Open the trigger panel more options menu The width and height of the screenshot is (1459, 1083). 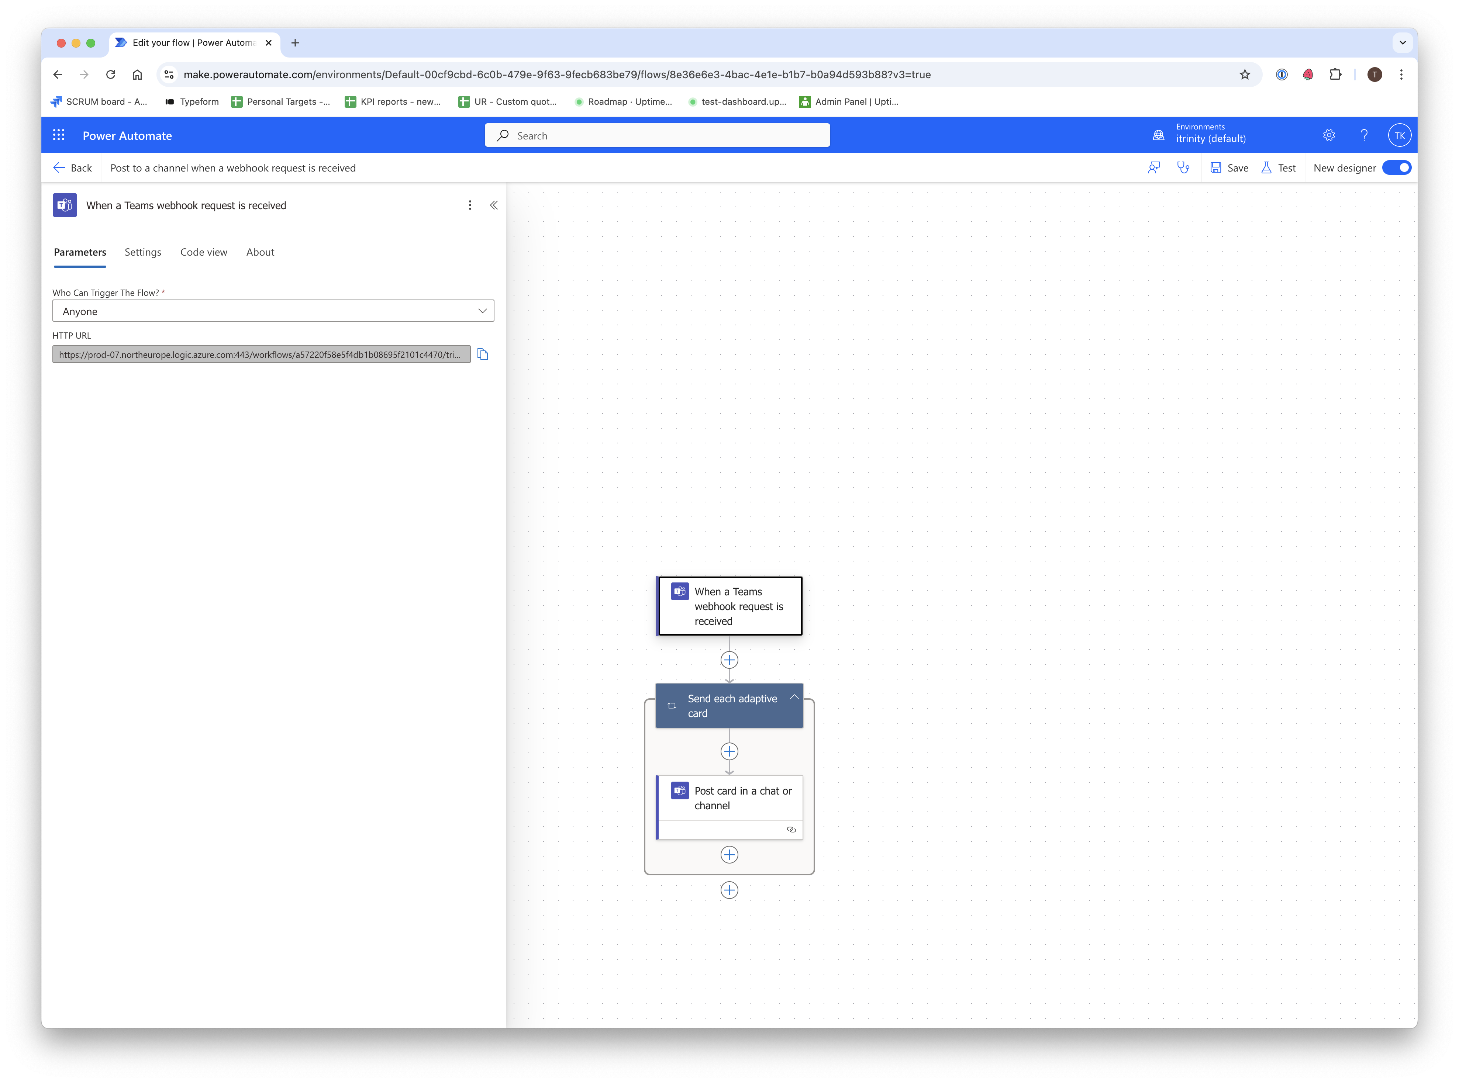469,205
